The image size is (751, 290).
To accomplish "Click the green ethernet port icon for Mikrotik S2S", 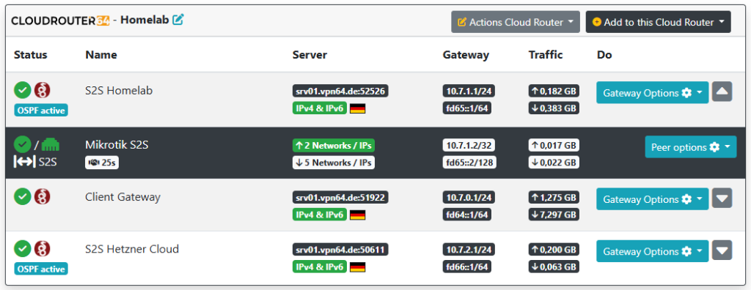I will click(x=51, y=144).
